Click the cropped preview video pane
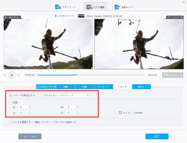The height and width of the screenshot is (143, 187). [x=139, y=44]
